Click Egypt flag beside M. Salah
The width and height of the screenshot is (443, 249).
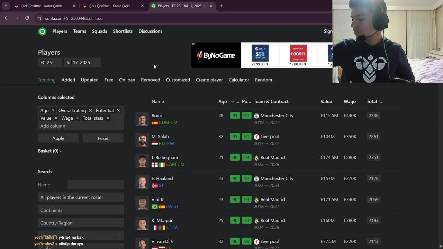[x=155, y=144]
